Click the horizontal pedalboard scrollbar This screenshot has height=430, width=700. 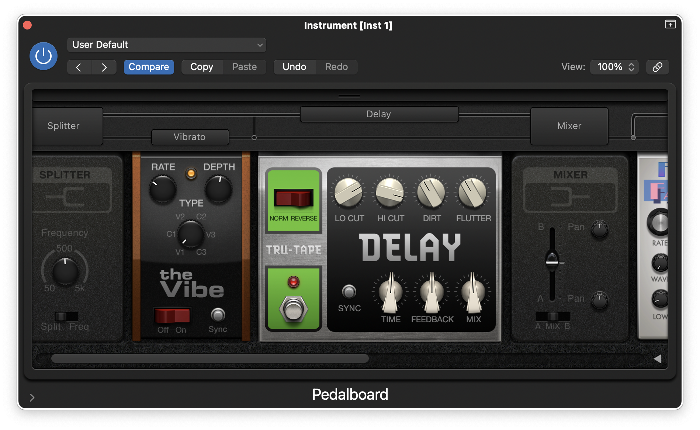[x=210, y=358]
